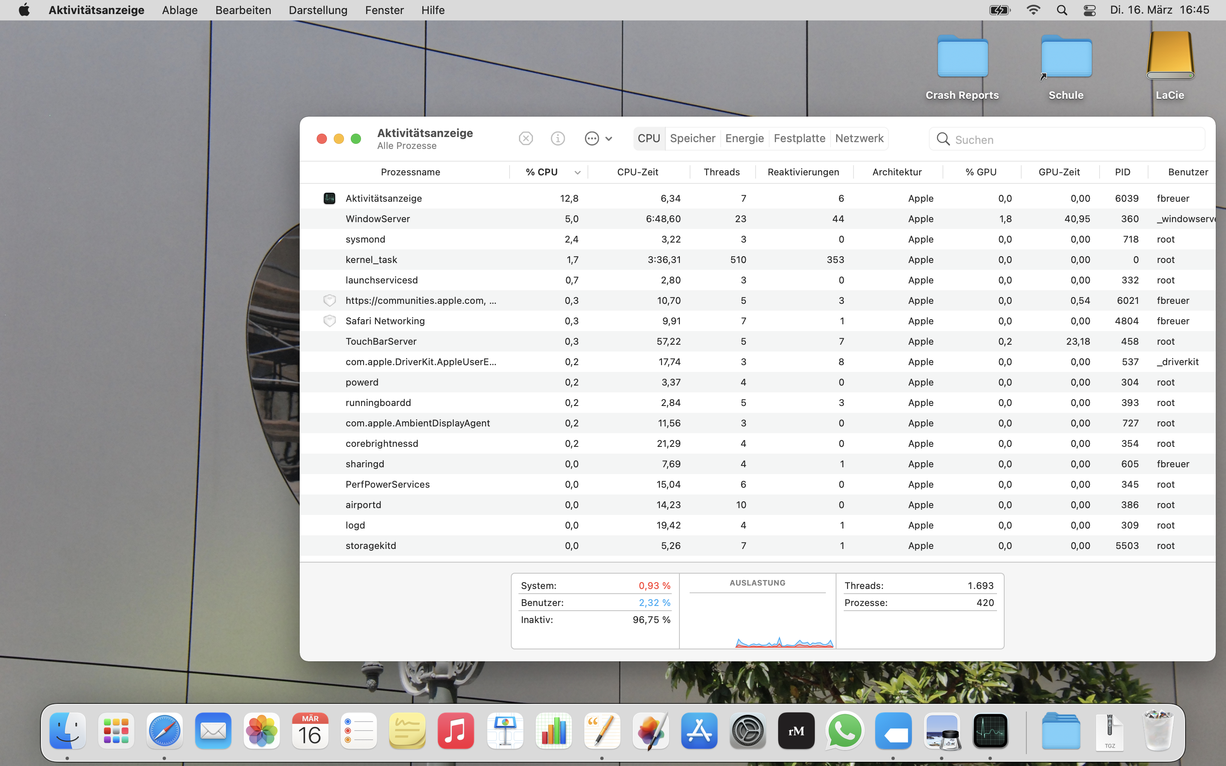Open Spotlight search in menu bar
Image resolution: width=1226 pixels, height=766 pixels.
(1062, 10)
